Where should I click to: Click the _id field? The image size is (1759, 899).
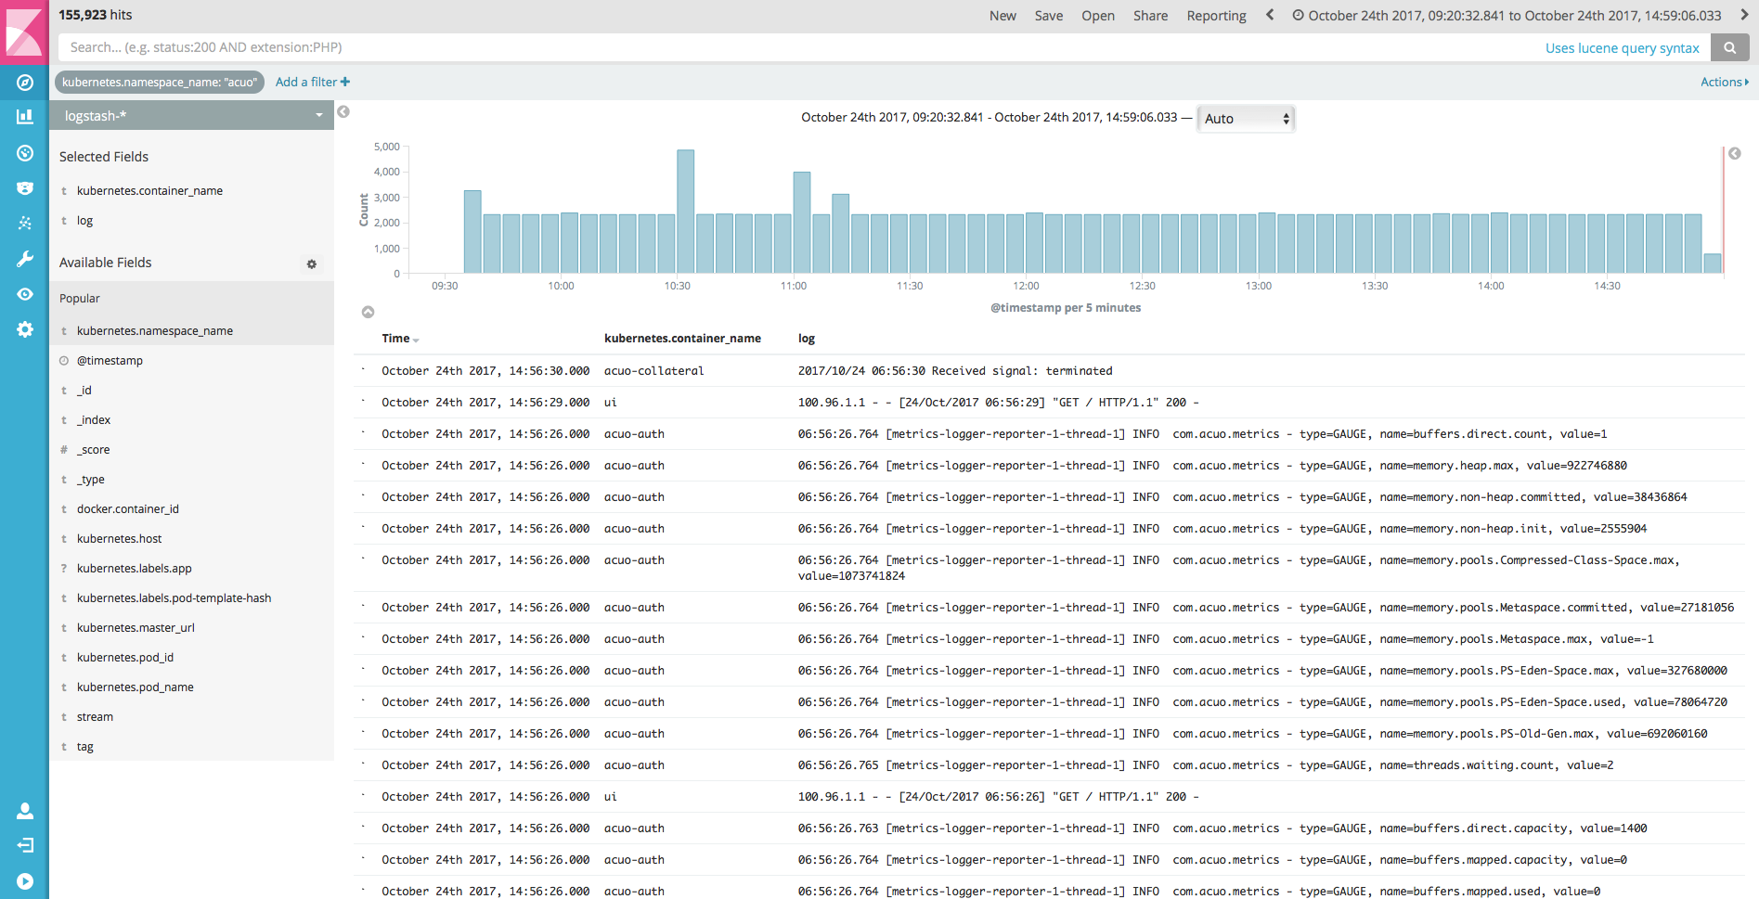coord(84,391)
